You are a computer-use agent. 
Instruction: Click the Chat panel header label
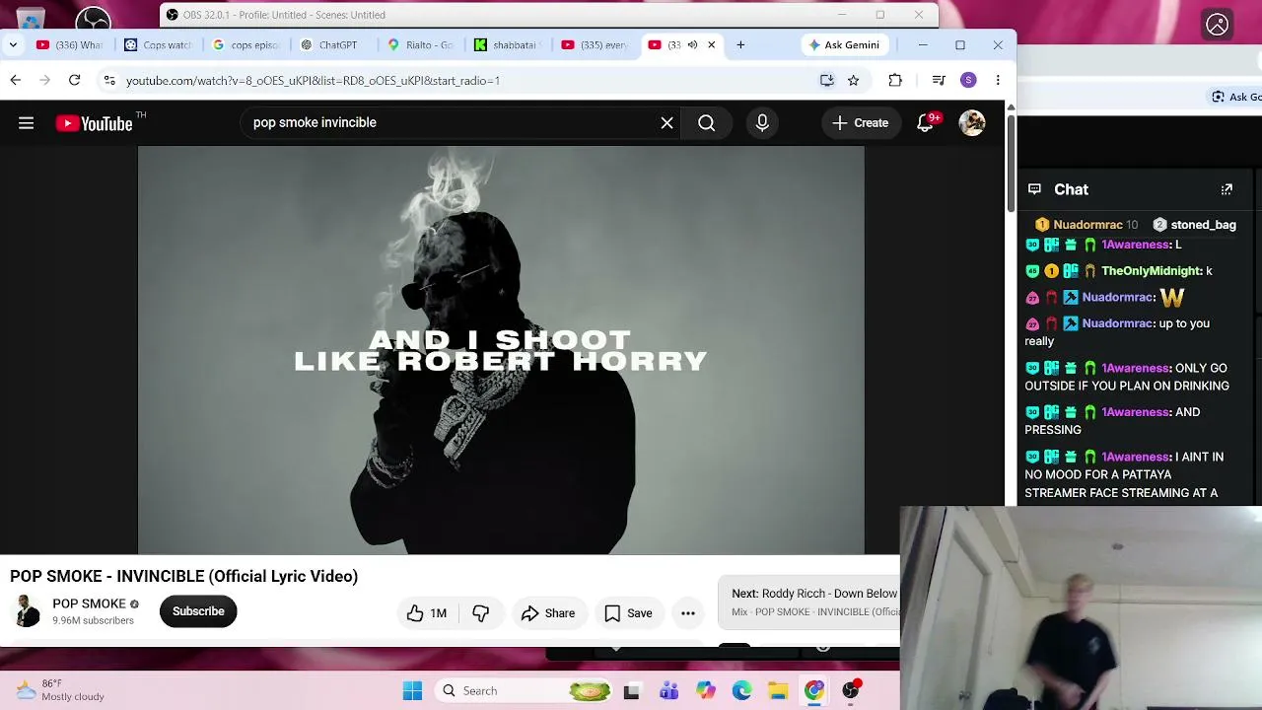(1071, 189)
